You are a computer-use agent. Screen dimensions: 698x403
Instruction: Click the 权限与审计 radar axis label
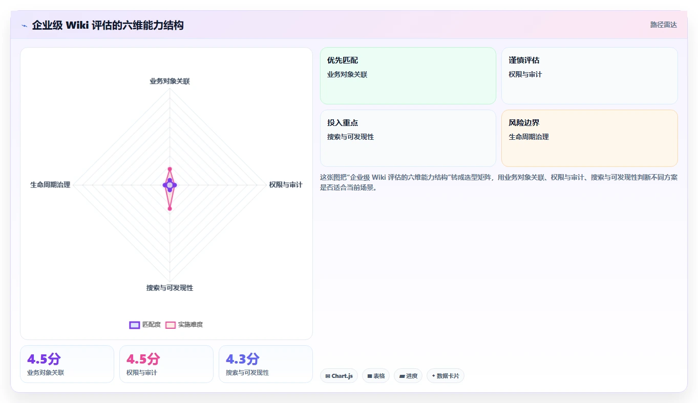tap(286, 185)
